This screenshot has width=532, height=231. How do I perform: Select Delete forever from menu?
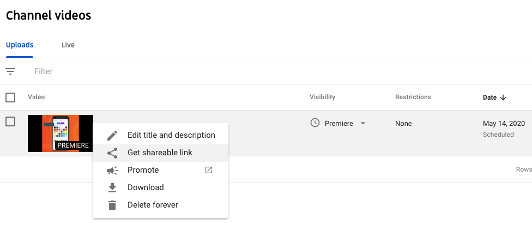pos(153,205)
